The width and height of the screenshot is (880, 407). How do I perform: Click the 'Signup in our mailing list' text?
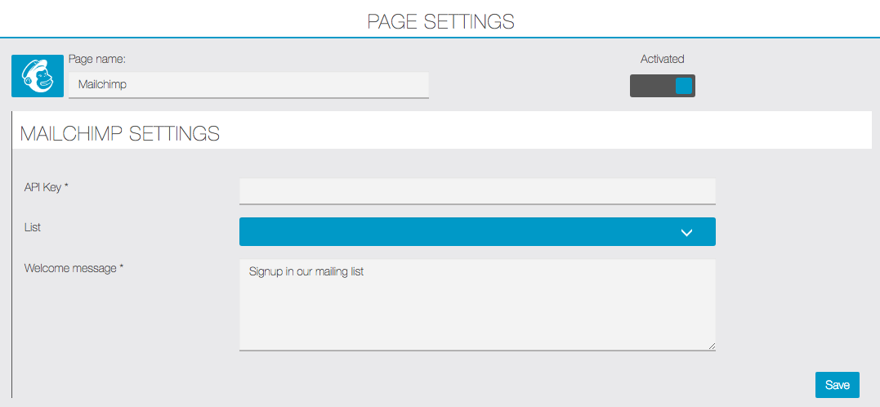pos(306,272)
